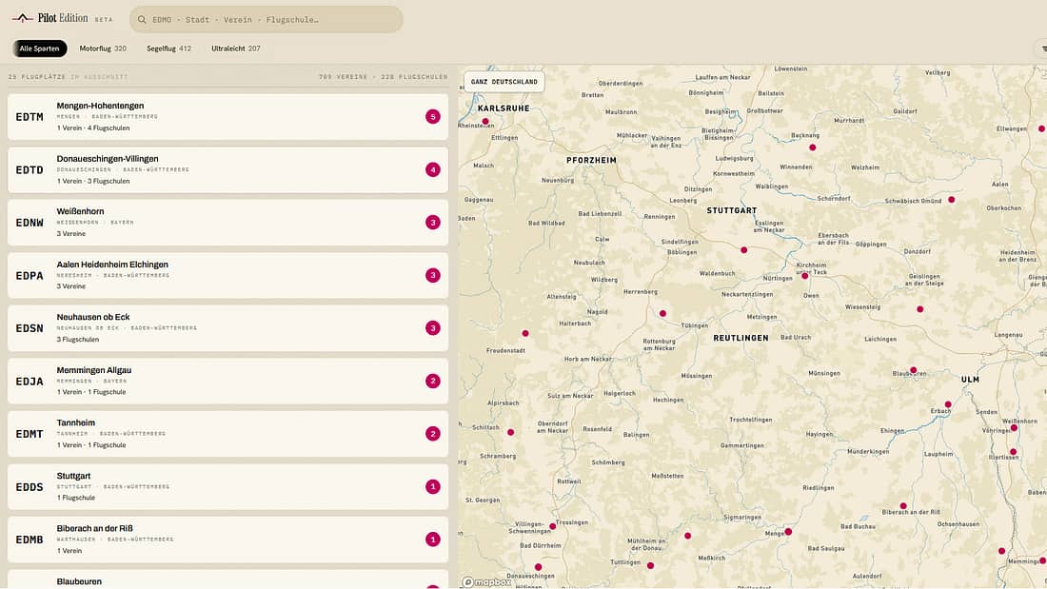
Task: Click count badge 1 on Stuttgart row
Action: point(433,487)
